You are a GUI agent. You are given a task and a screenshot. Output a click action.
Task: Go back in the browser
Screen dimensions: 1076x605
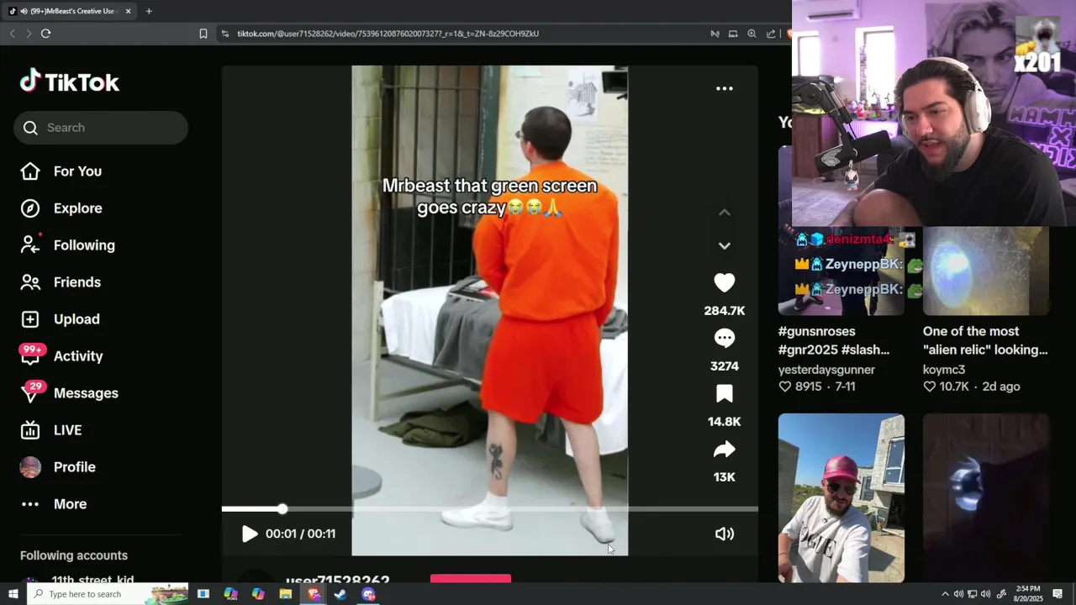pos(12,34)
